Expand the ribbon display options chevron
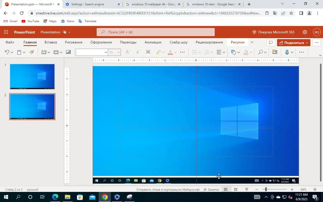Viewport: 323px width, 202px height. pyautogui.click(x=320, y=55)
